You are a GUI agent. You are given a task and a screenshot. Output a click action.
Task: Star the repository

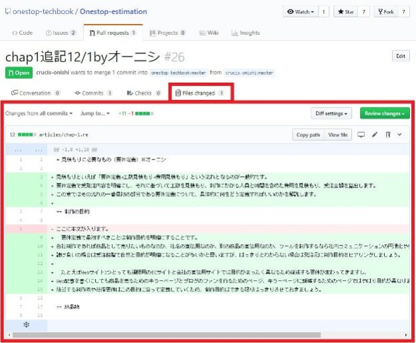346,12
